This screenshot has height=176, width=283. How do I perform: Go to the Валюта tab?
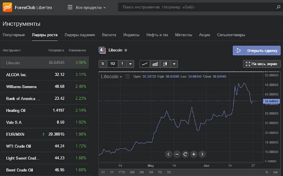(109, 35)
